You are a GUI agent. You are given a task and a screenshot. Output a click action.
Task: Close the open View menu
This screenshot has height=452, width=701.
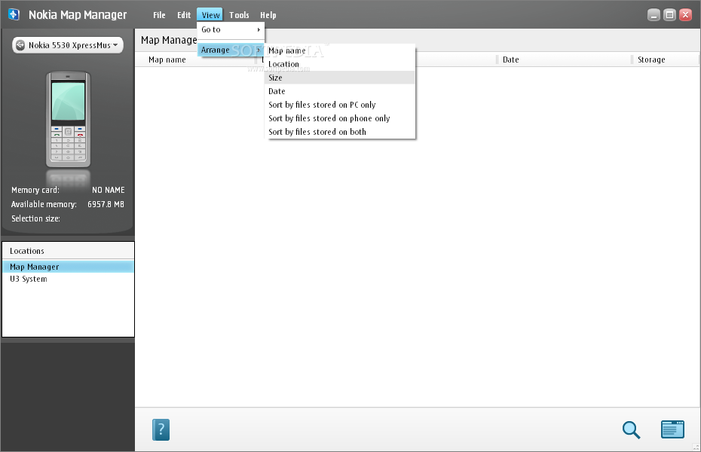(210, 15)
